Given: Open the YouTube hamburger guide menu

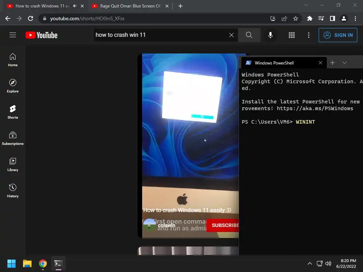Looking at the screenshot, I should tap(13, 35).
